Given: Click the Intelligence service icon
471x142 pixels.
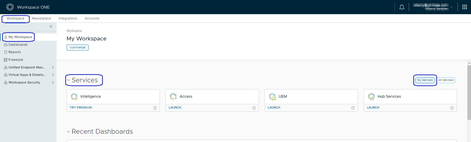Looking at the screenshot, I should 74,97.
